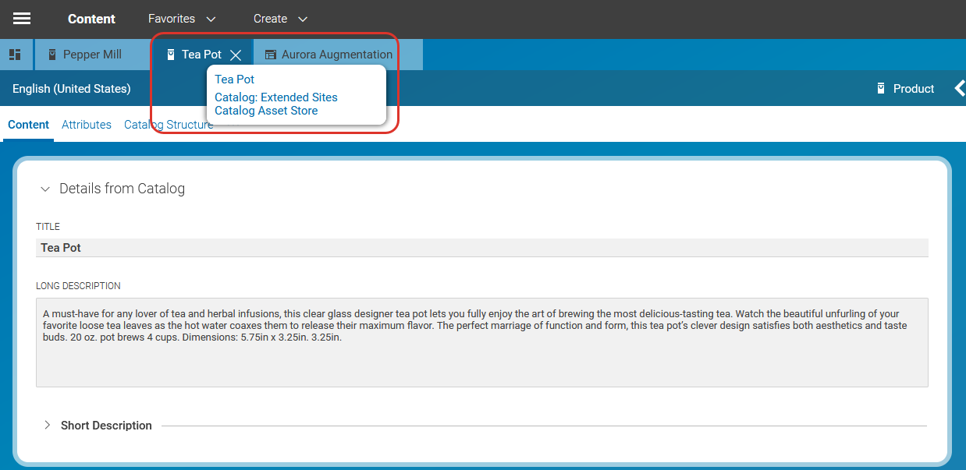Click the dashboard icon in the tab bar
966x470 pixels.
(15, 55)
